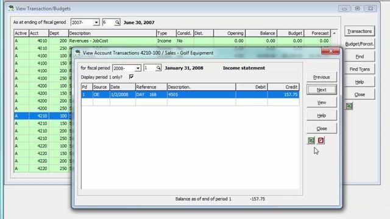This screenshot has height=219, width=390.
Task: Click the Forecast column header
Action: pos(317,33)
